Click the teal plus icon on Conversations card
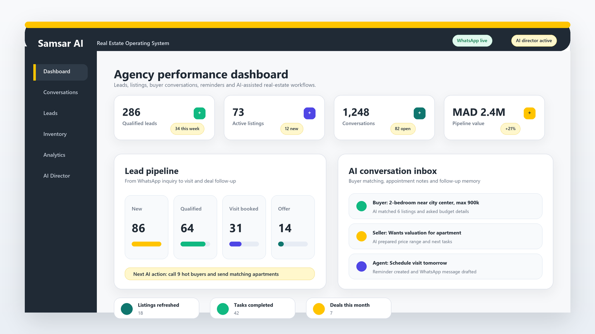This screenshot has height=334, width=595. 420,113
